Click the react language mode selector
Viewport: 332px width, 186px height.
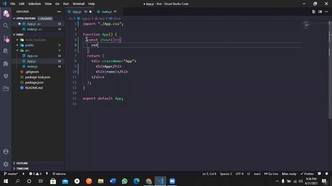pos(257,174)
